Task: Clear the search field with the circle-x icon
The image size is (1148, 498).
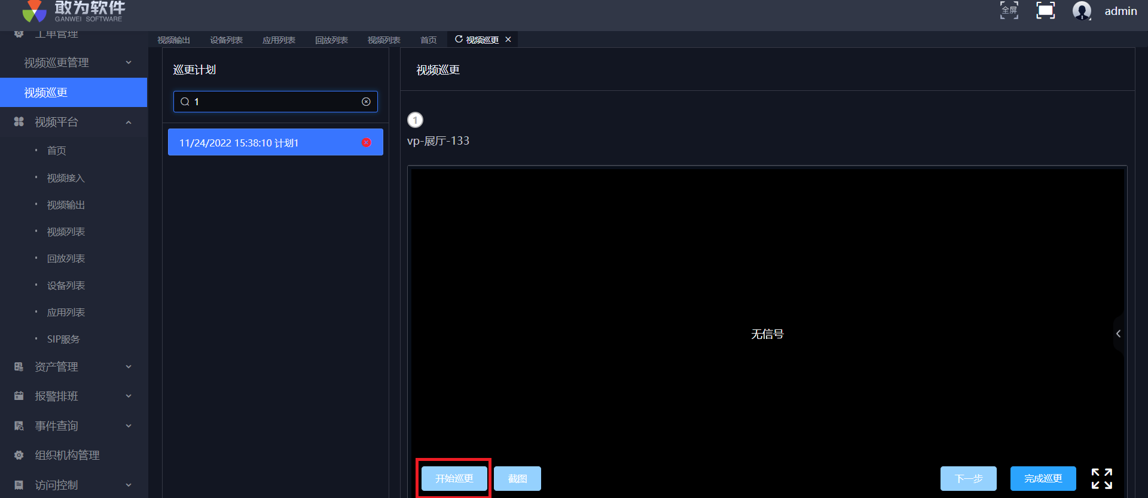Action: click(366, 102)
